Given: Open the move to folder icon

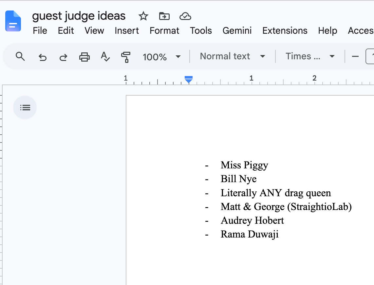Looking at the screenshot, I should pos(164,16).
